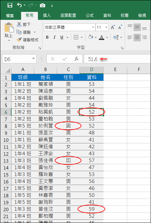The width and height of the screenshot is (151, 223).
Task: Click the 複製格式 format painter
Action: pyautogui.click(x=27, y=40)
